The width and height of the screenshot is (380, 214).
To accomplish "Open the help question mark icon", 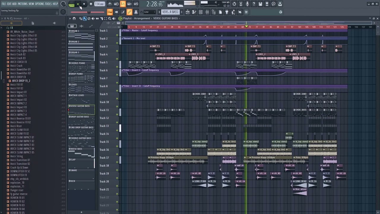I will point(254,4).
